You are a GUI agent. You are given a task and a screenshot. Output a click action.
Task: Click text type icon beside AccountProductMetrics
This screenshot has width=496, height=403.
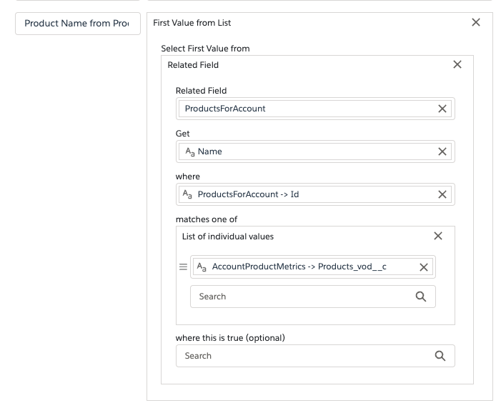tap(202, 267)
